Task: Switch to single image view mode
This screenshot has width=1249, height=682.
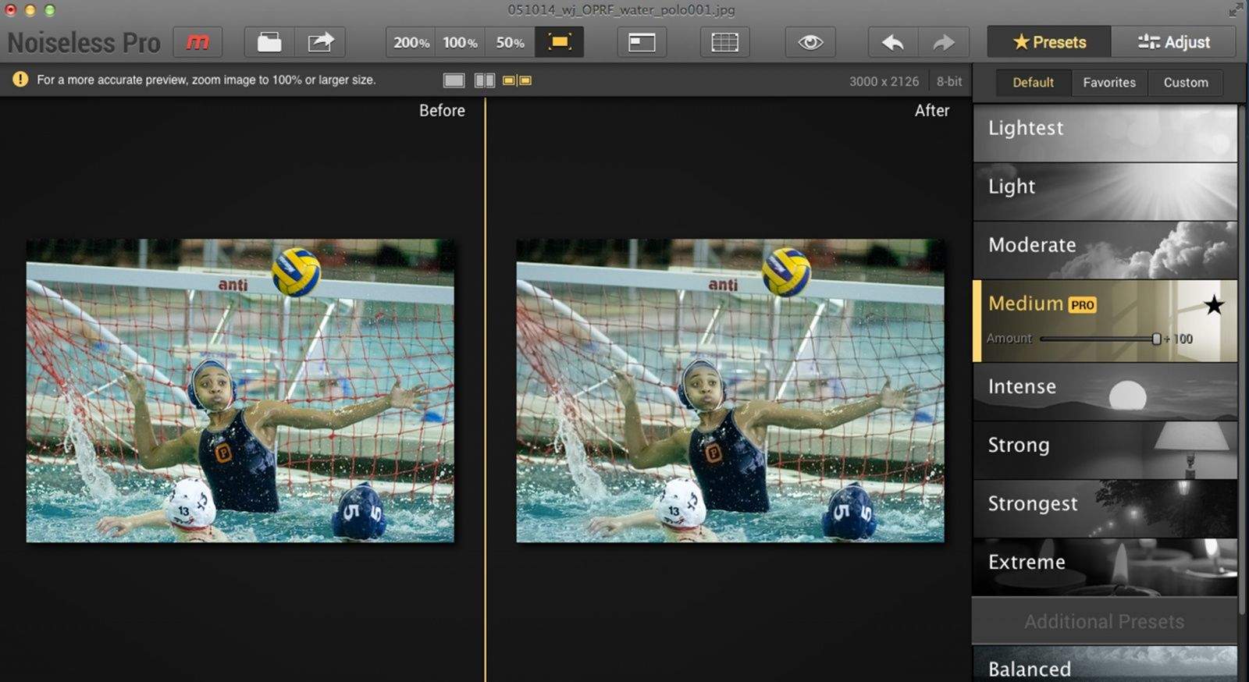Action: click(x=454, y=80)
